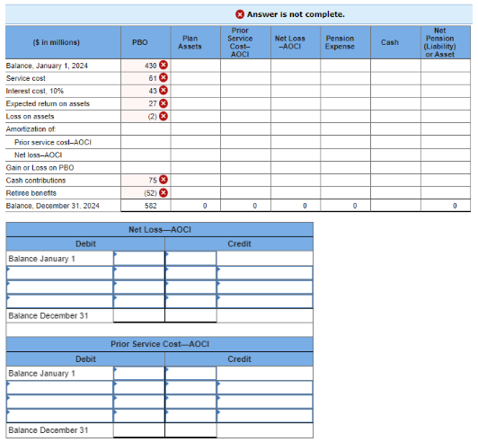
Task: Click Net Loss–AOCI cell for Loss on assets
Action: 296,117
